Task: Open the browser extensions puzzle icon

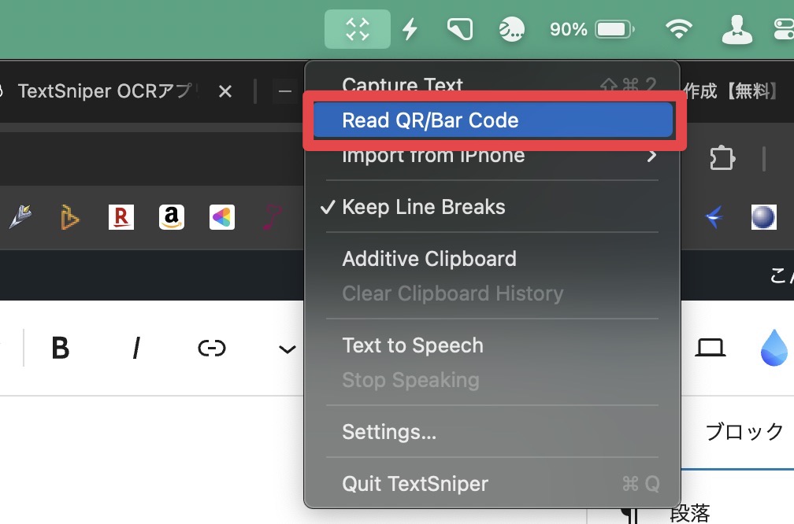Action: click(x=722, y=158)
